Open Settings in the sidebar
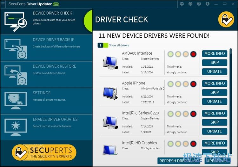238x167 pixels. click(46, 100)
